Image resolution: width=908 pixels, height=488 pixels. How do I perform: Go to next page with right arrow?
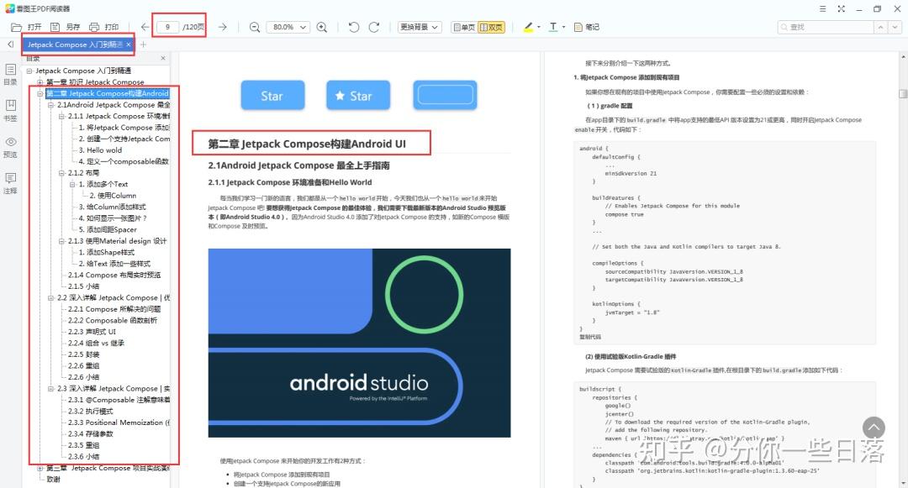(222, 26)
